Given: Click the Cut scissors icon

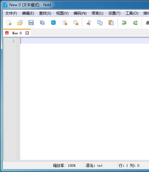Looking at the screenshot, I should click(89, 23).
